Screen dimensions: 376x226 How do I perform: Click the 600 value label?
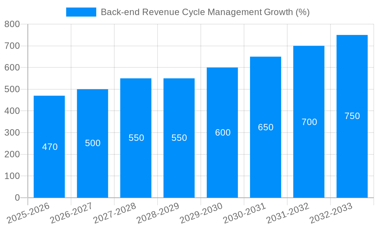pyautogui.click(x=222, y=133)
